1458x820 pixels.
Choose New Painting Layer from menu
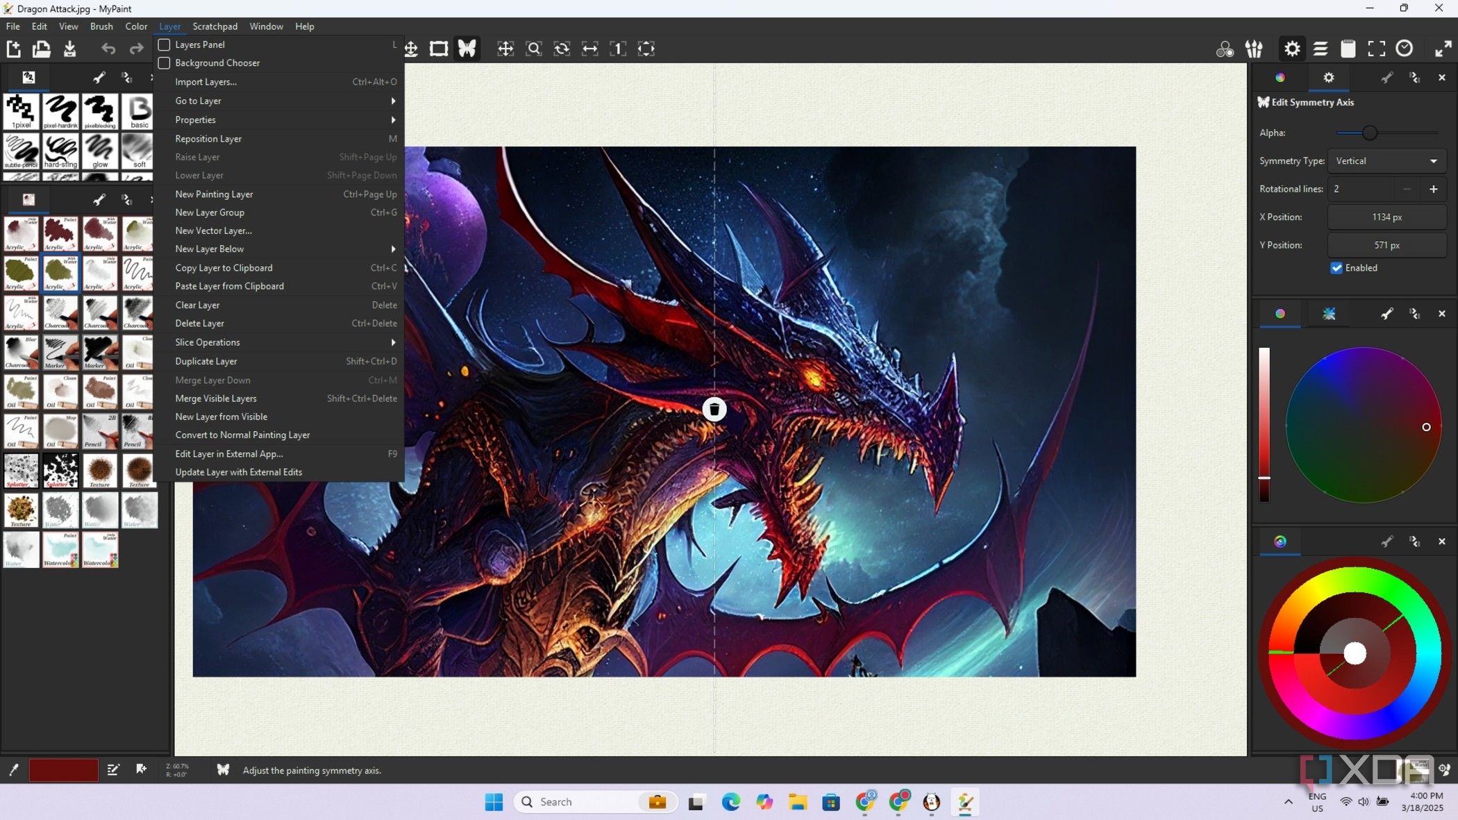coord(279,194)
